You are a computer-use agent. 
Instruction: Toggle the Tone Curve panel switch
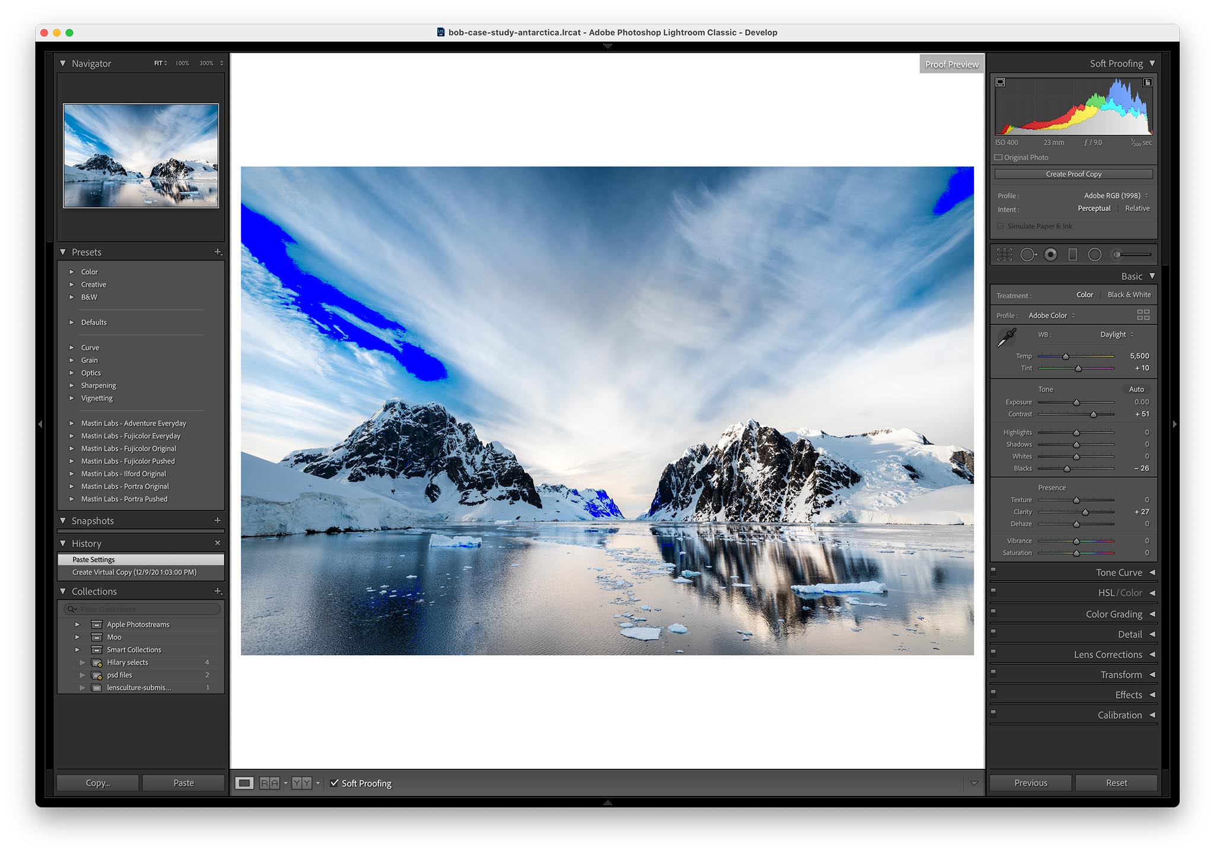tap(994, 571)
